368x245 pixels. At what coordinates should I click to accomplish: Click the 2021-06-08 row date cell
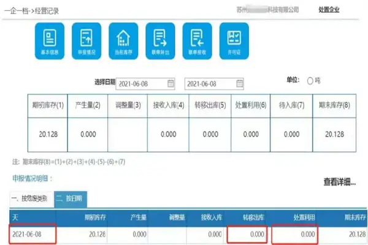pyautogui.click(x=32, y=233)
